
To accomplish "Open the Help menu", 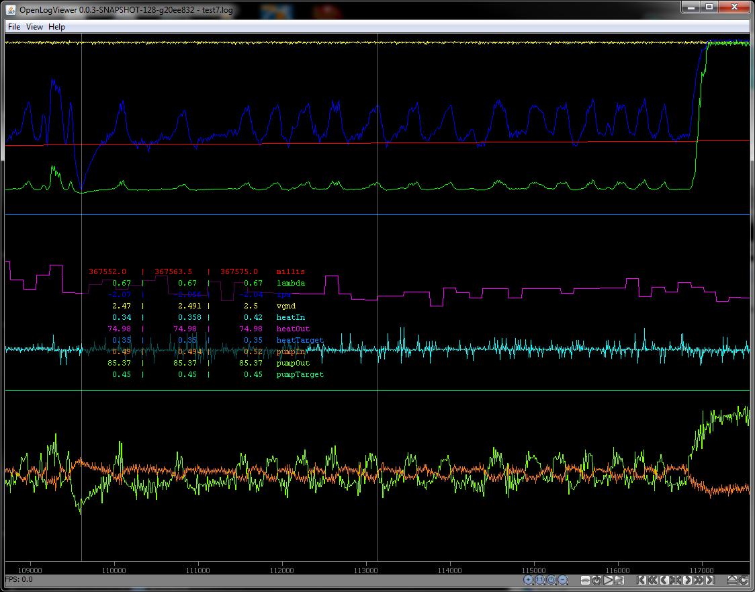I will [57, 27].
